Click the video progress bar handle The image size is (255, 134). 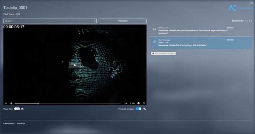pos(38,103)
